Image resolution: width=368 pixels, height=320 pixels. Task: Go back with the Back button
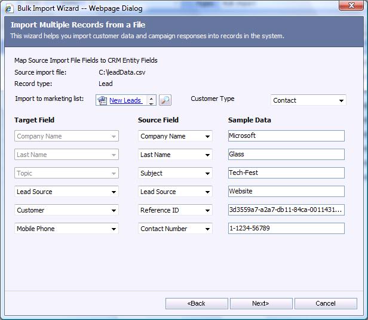pyautogui.click(x=197, y=303)
